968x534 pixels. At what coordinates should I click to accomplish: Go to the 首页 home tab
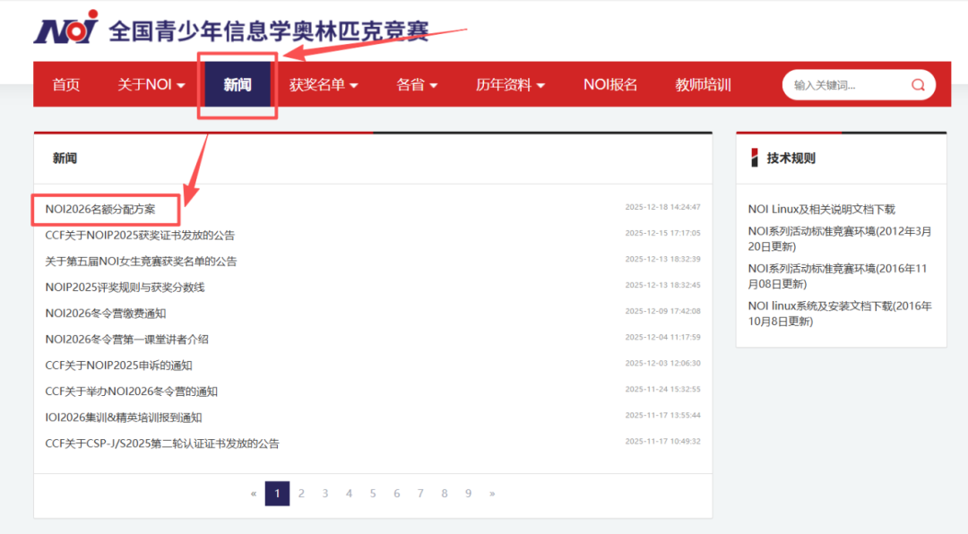click(65, 85)
